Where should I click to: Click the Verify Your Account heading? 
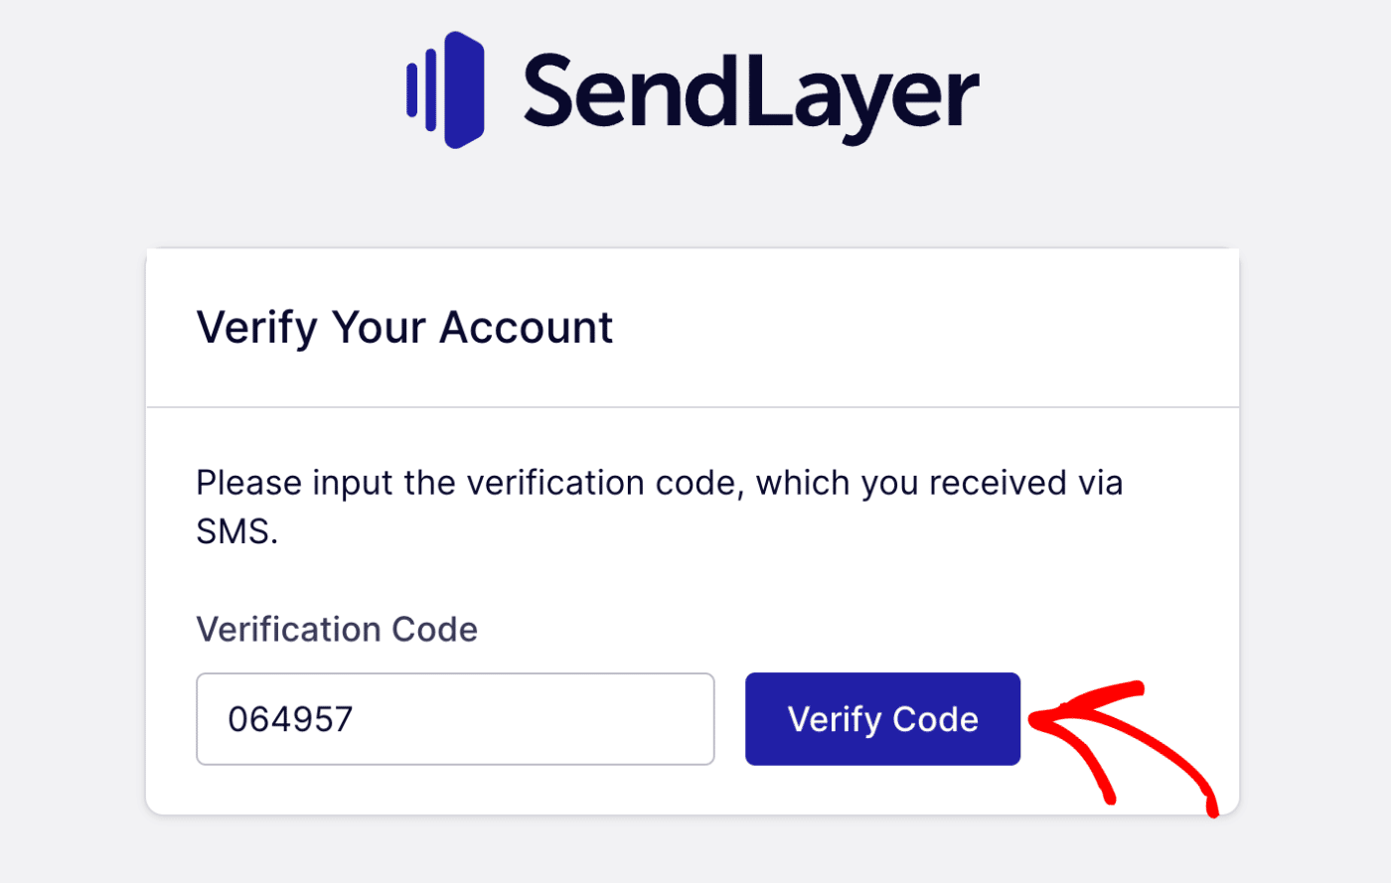(404, 326)
